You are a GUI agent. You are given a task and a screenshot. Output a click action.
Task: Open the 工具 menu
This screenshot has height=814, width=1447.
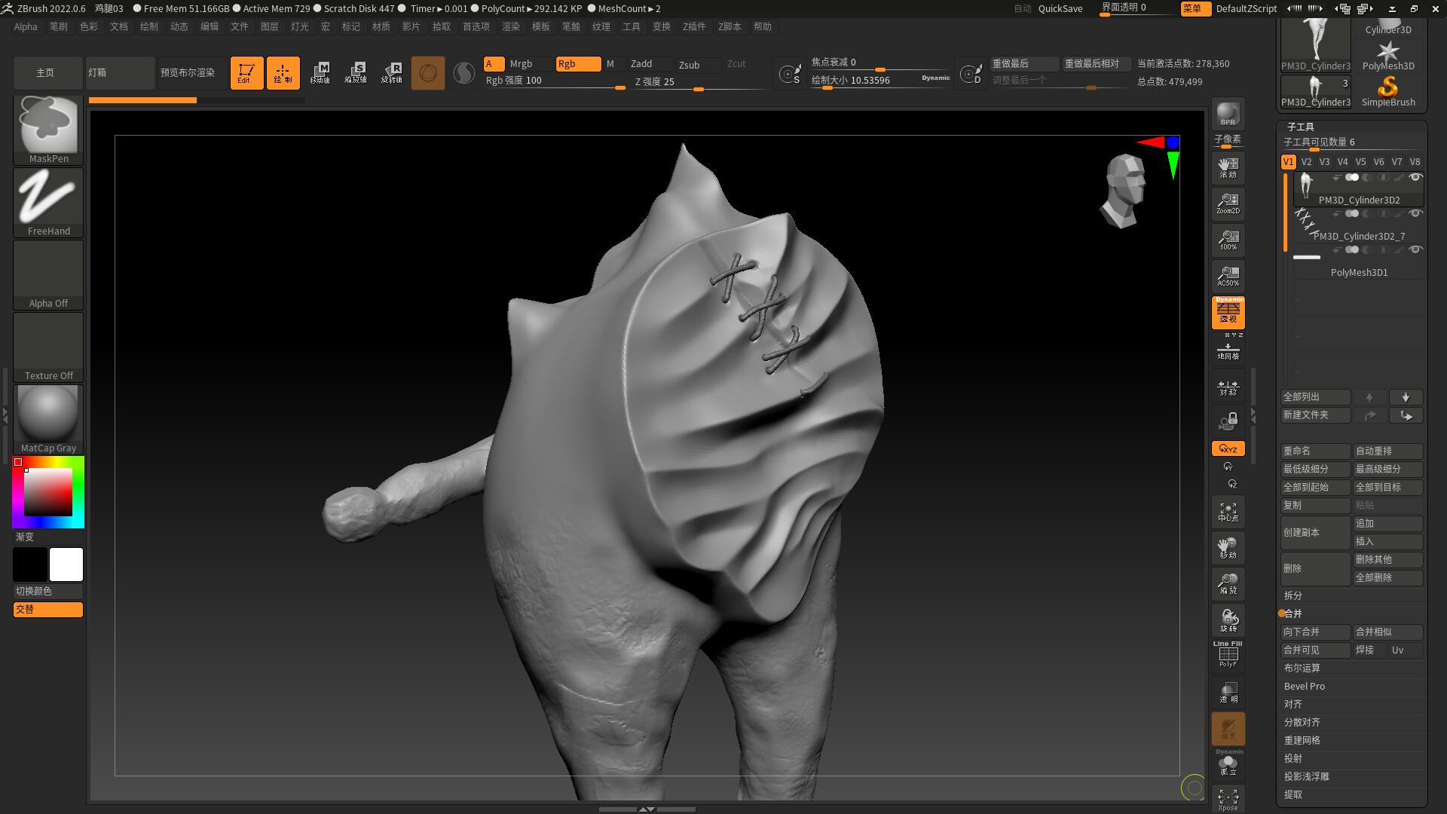click(x=631, y=26)
